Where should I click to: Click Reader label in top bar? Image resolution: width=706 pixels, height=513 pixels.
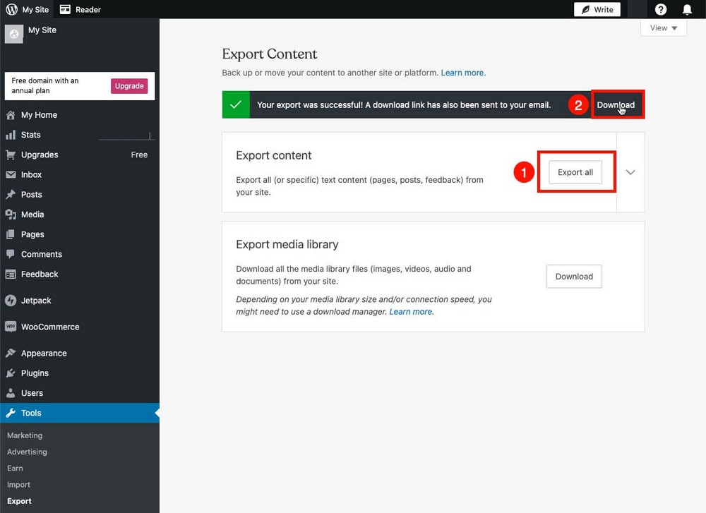(x=88, y=9)
